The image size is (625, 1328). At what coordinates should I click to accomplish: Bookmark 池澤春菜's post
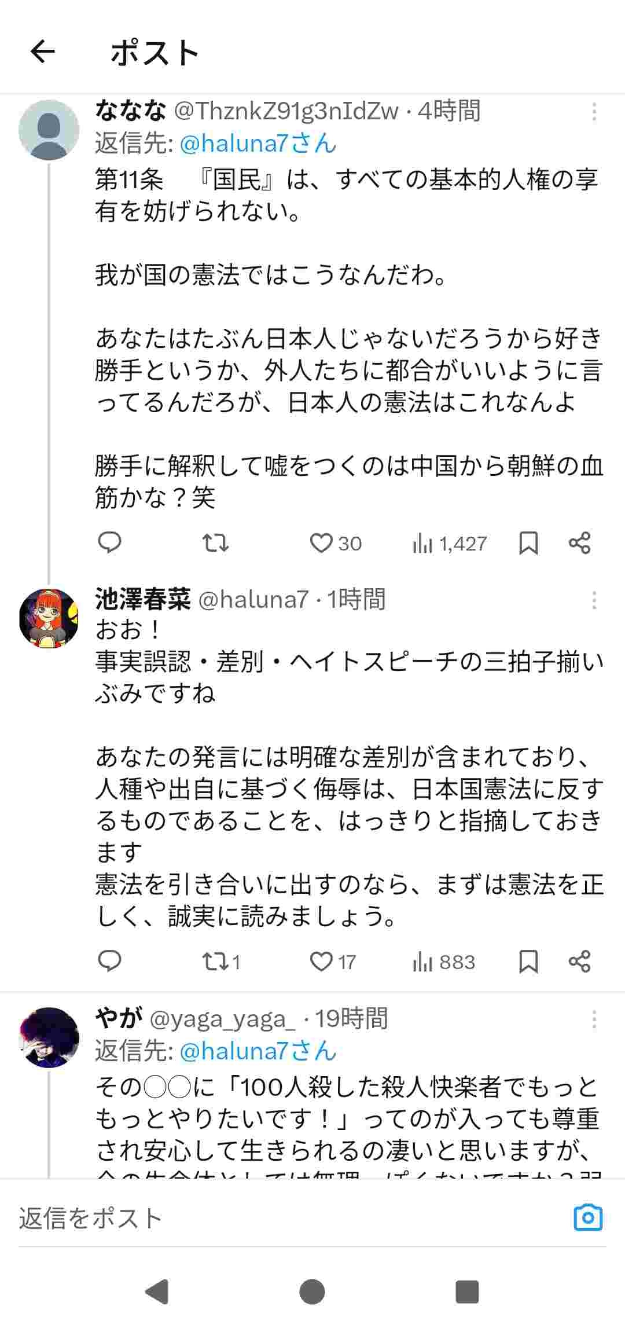click(x=528, y=962)
